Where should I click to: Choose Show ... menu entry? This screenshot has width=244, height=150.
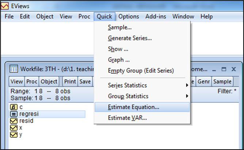coord(142,49)
